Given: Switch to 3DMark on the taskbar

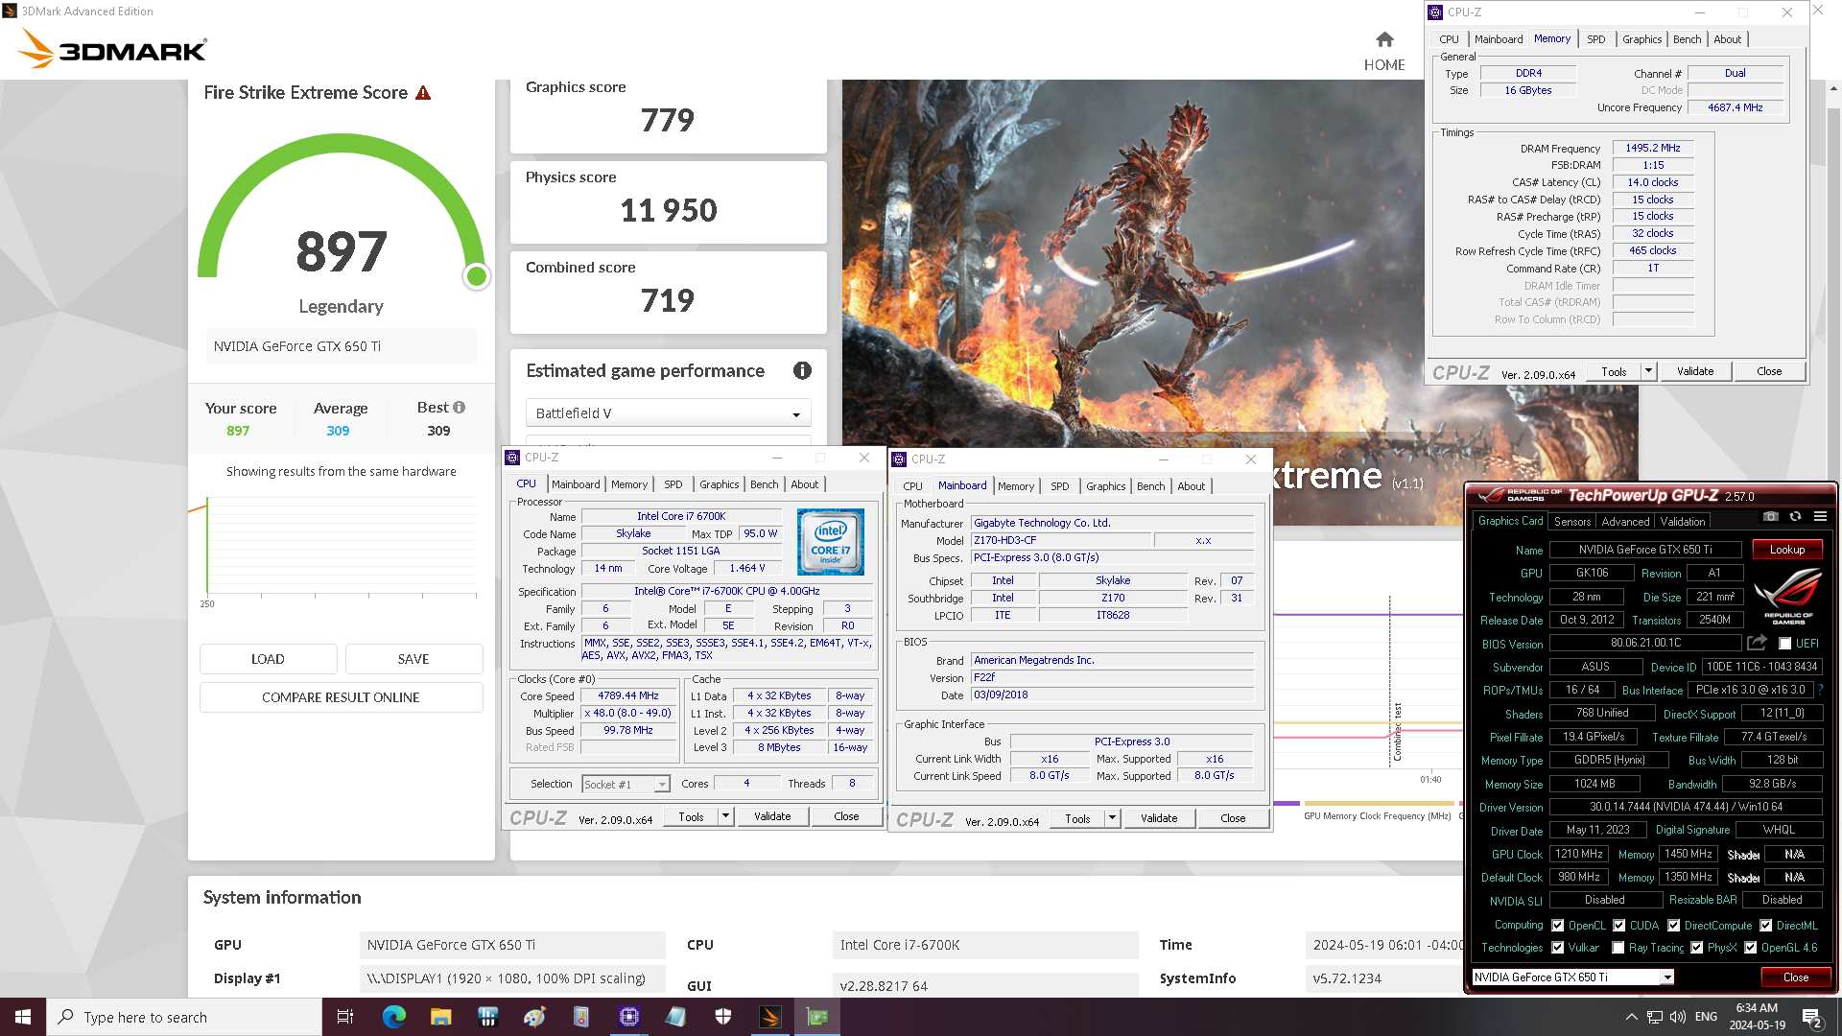Looking at the screenshot, I should click(x=770, y=1017).
